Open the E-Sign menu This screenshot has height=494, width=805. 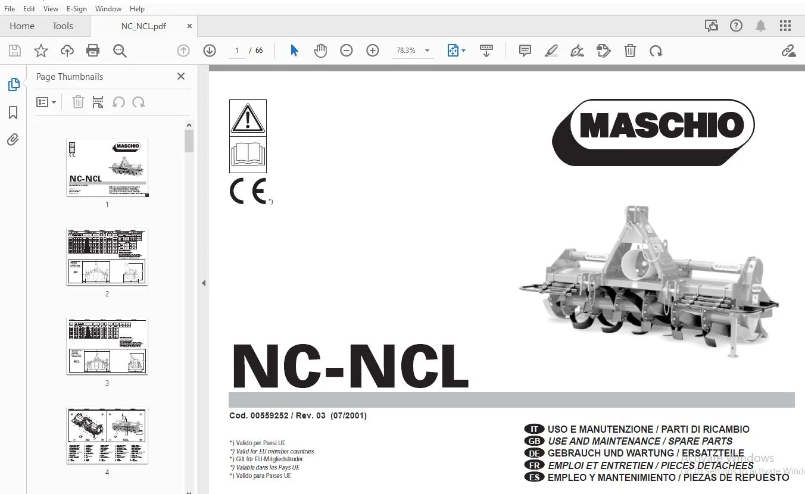[x=77, y=9]
